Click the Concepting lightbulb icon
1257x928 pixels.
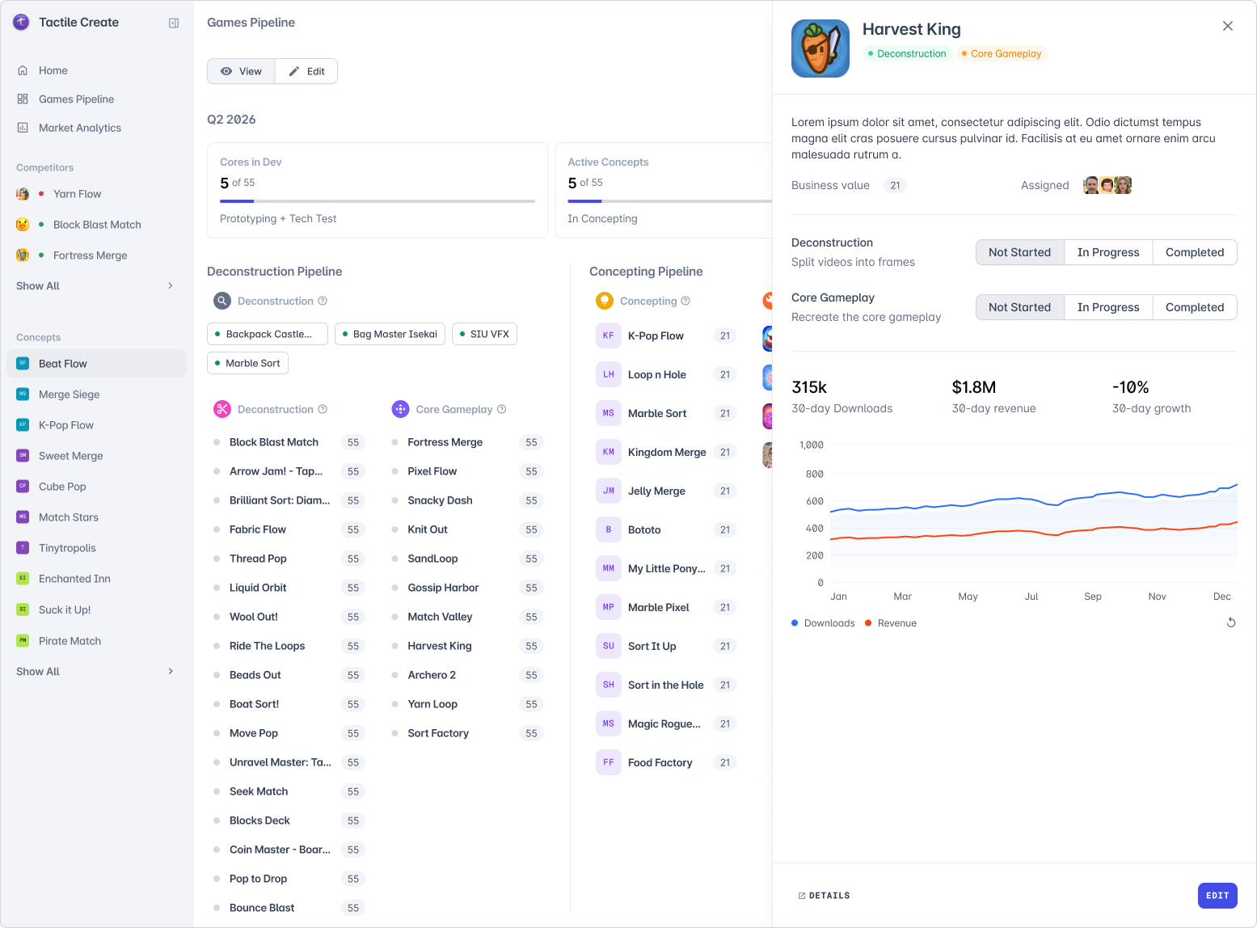[605, 301]
